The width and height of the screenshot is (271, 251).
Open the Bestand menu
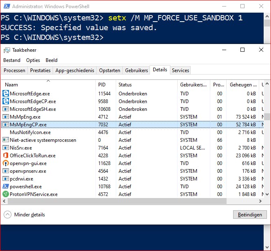click(12, 60)
